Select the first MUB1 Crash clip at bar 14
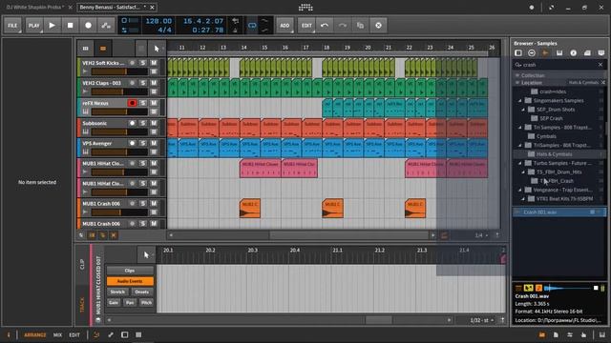 [250, 209]
